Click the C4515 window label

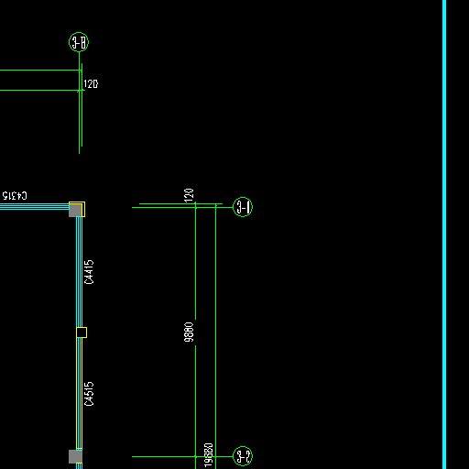click(89, 394)
